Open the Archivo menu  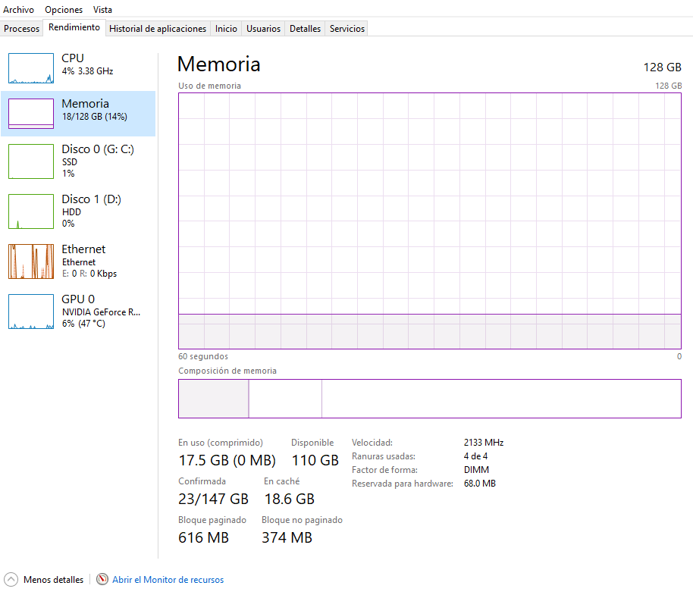[19, 10]
